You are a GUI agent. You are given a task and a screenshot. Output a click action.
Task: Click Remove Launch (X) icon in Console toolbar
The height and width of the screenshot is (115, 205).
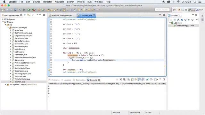(120, 80)
